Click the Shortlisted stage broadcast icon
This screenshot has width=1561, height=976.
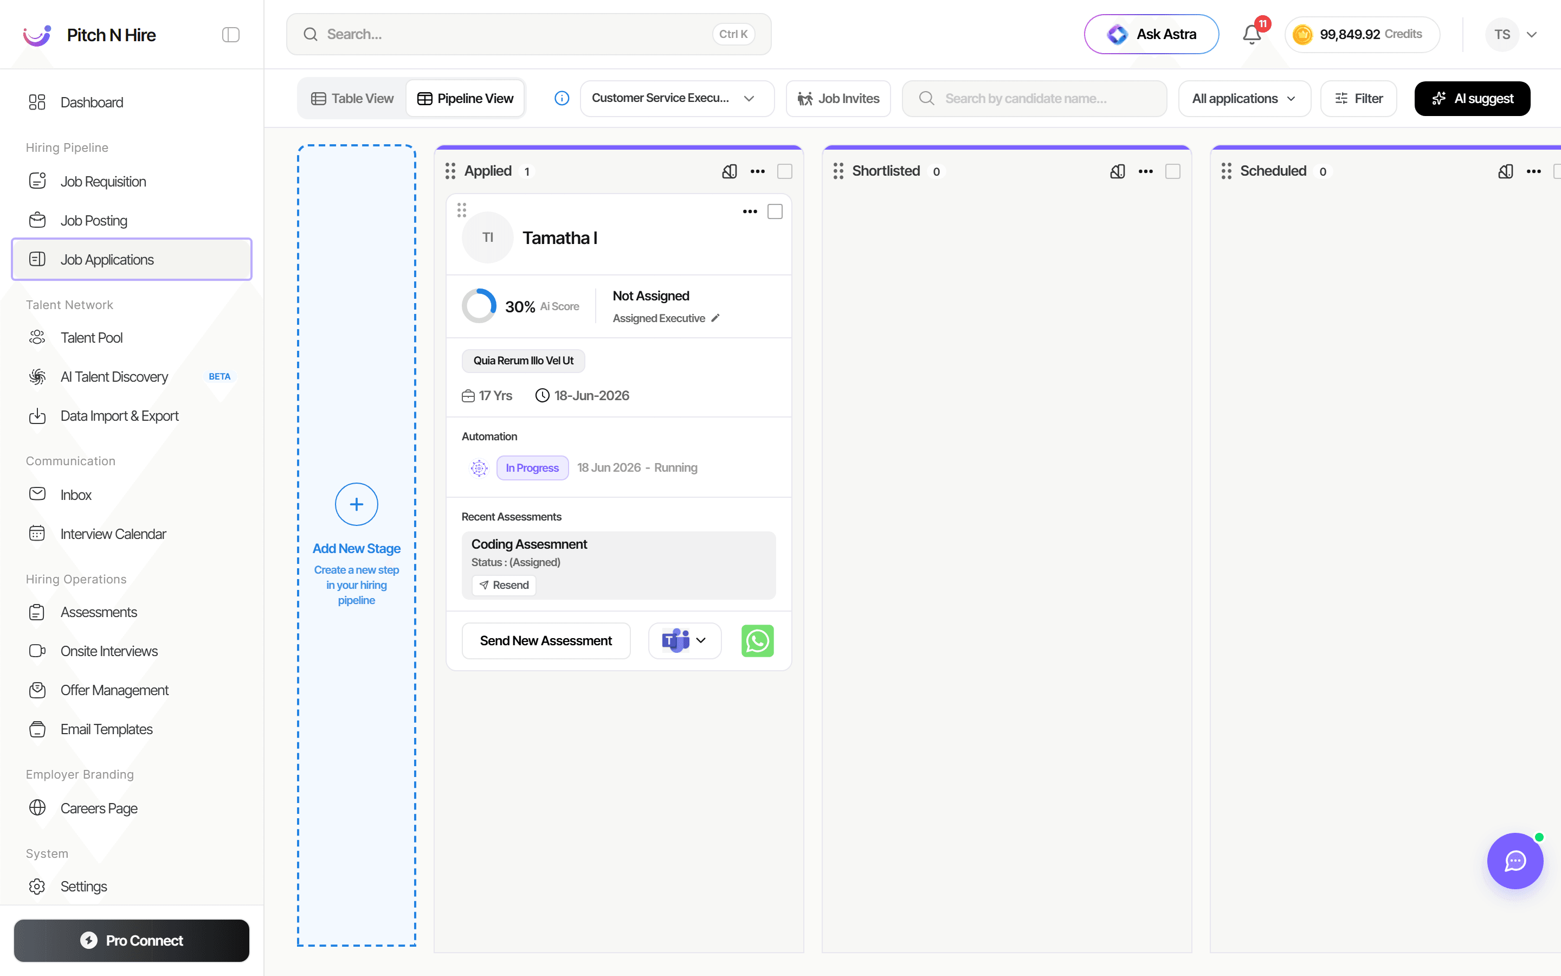[x=1118, y=171]
